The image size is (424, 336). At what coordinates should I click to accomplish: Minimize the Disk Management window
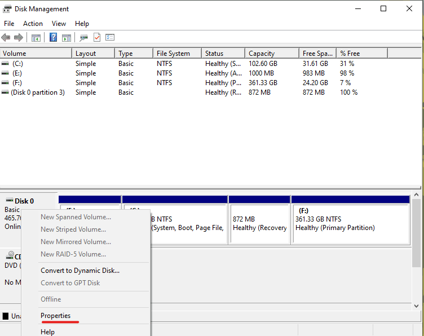358,8
